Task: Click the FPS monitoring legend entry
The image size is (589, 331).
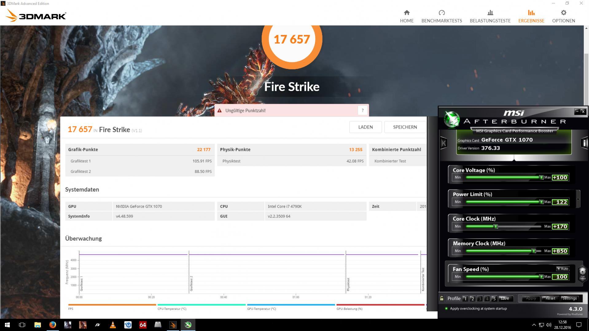Action: 112,307
